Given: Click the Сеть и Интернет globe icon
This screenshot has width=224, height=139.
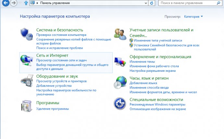Looking at the screenshot, I should [27, 60].
